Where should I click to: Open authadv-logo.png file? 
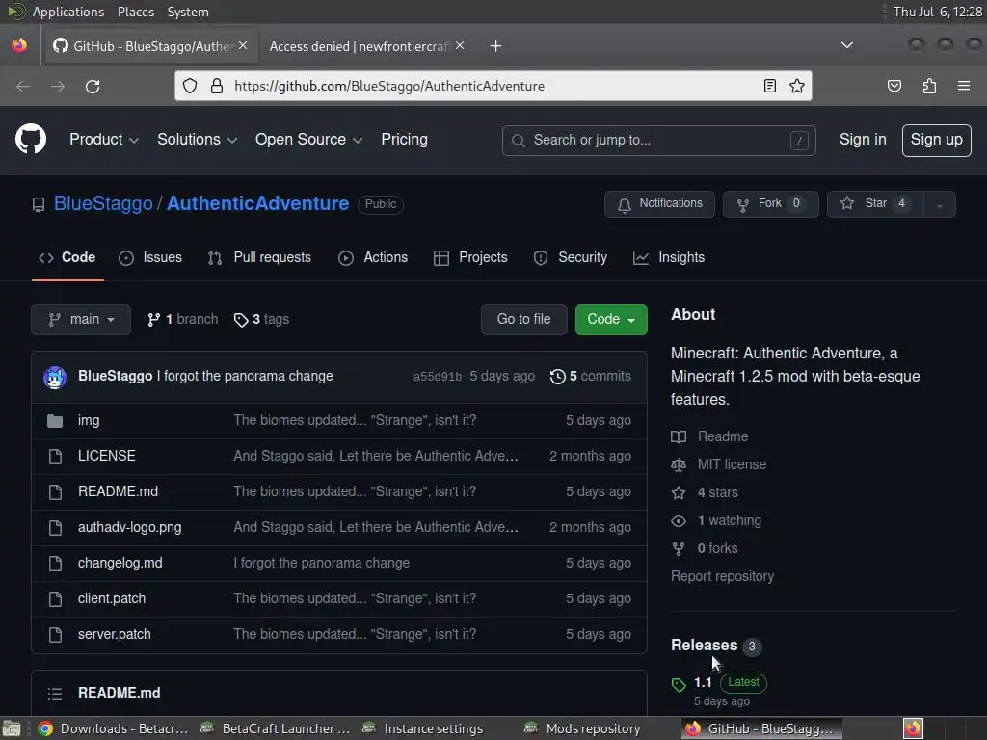130,527
